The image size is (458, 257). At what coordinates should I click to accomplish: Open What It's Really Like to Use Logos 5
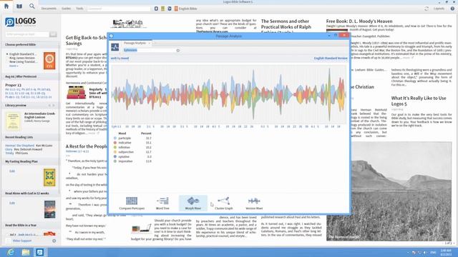(419, 101)
